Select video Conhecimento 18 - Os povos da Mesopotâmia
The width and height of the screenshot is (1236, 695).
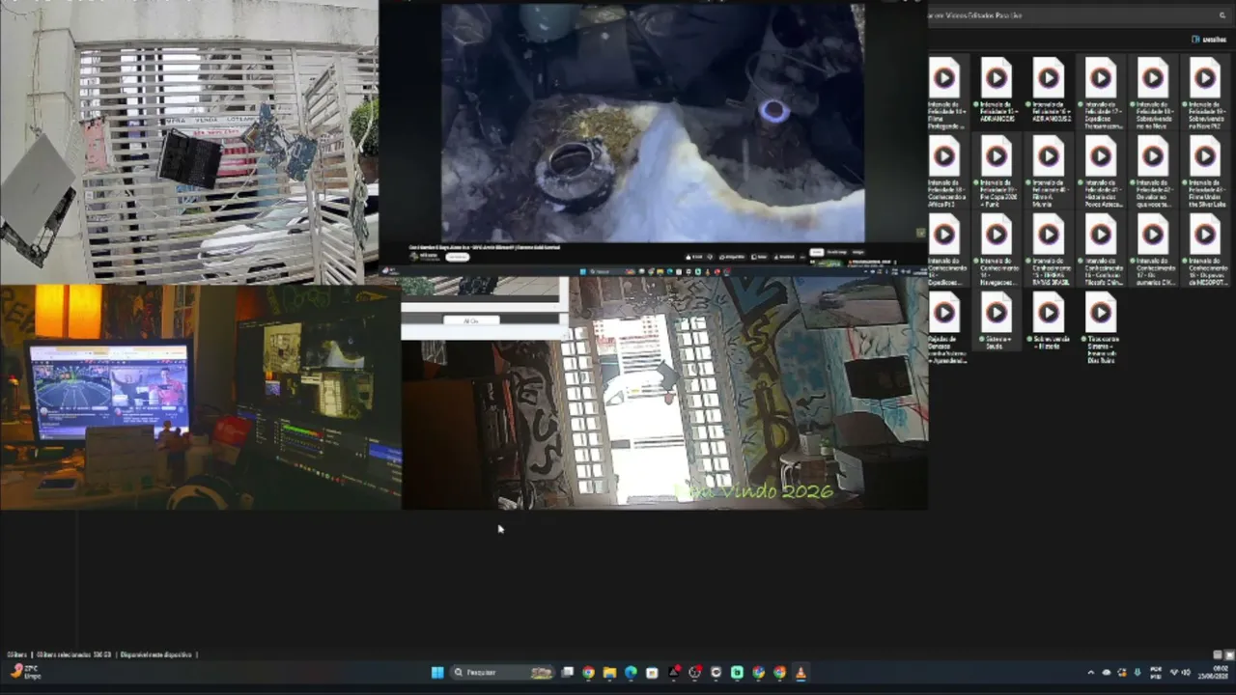pos(1205,250)
